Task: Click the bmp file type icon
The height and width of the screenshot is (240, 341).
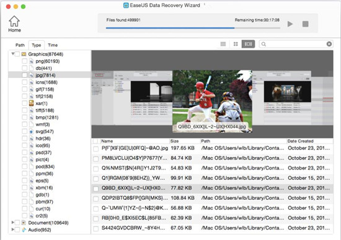Action: pyautogui.click(x=32, y=118)
